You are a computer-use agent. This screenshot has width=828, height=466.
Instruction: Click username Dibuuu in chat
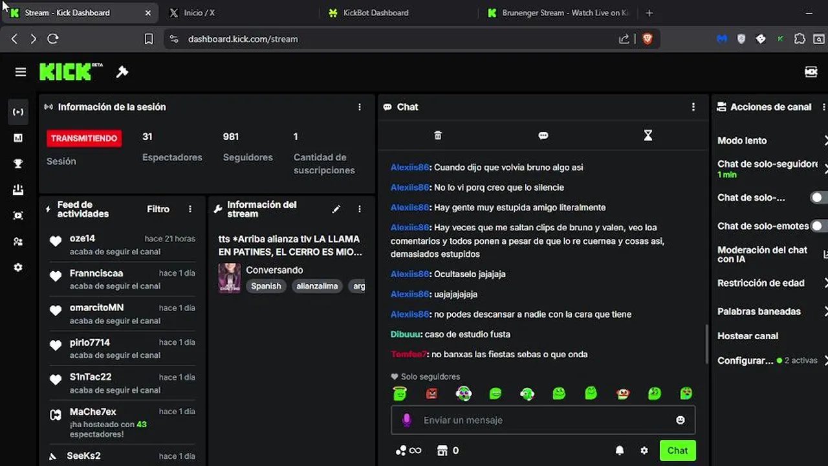pos(406,334)
